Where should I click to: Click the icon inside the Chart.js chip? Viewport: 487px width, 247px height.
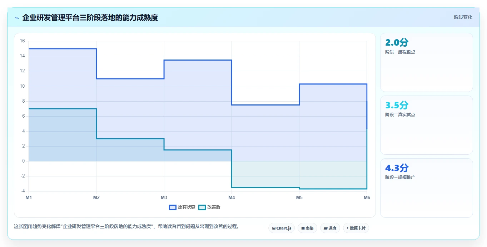274,228
